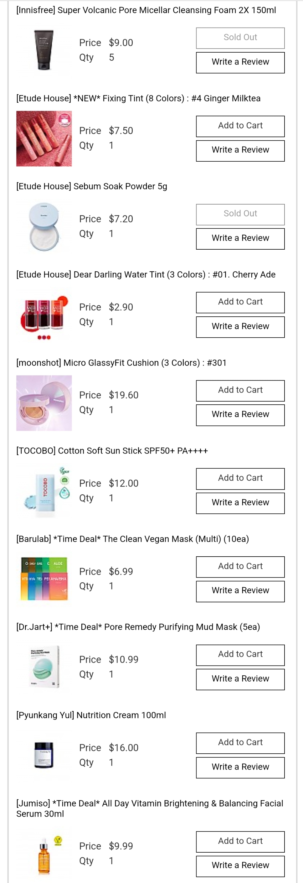
Task: View Dr.Jart+ Mud Mask product image
Action: (44, 667)
